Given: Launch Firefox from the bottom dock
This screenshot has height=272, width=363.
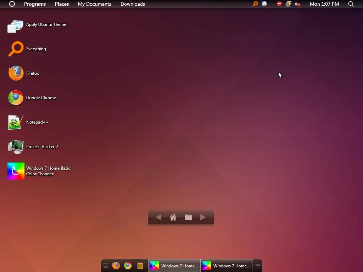Looking at the screenshot, I should (116, 266).
